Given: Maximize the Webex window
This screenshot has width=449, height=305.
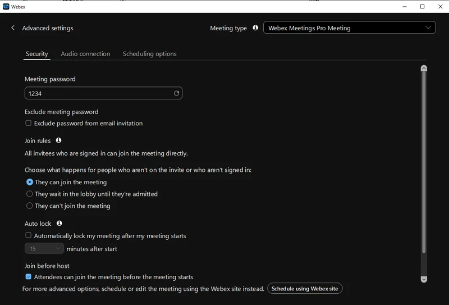Looking at the screenshot, I should point(422,7).
